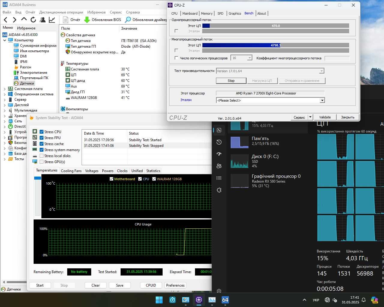The width and height of the screenshot is (384, 307).
Task: Open the AIDA64 user manager icon
Action: click(x=43, y=20)
